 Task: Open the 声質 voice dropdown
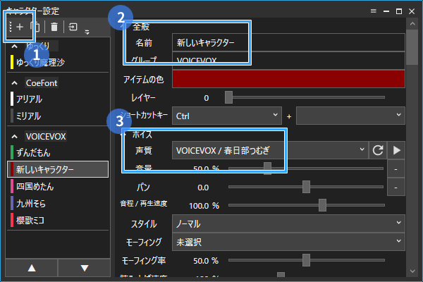click(270, 150)
